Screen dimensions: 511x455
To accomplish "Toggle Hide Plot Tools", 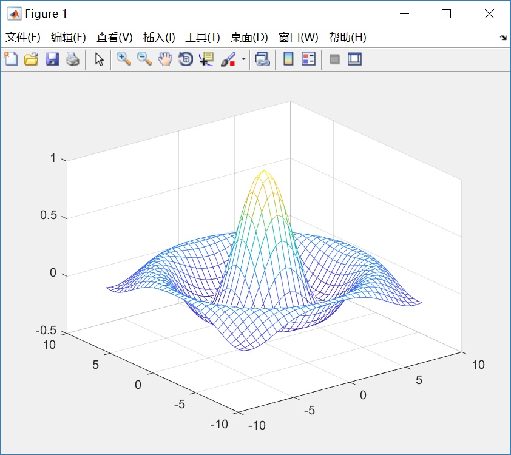I will [x=333, y=59].
